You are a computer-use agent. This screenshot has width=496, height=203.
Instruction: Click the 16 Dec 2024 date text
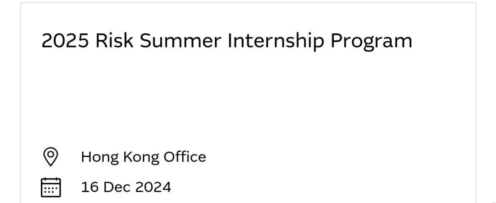pos(126,187)
